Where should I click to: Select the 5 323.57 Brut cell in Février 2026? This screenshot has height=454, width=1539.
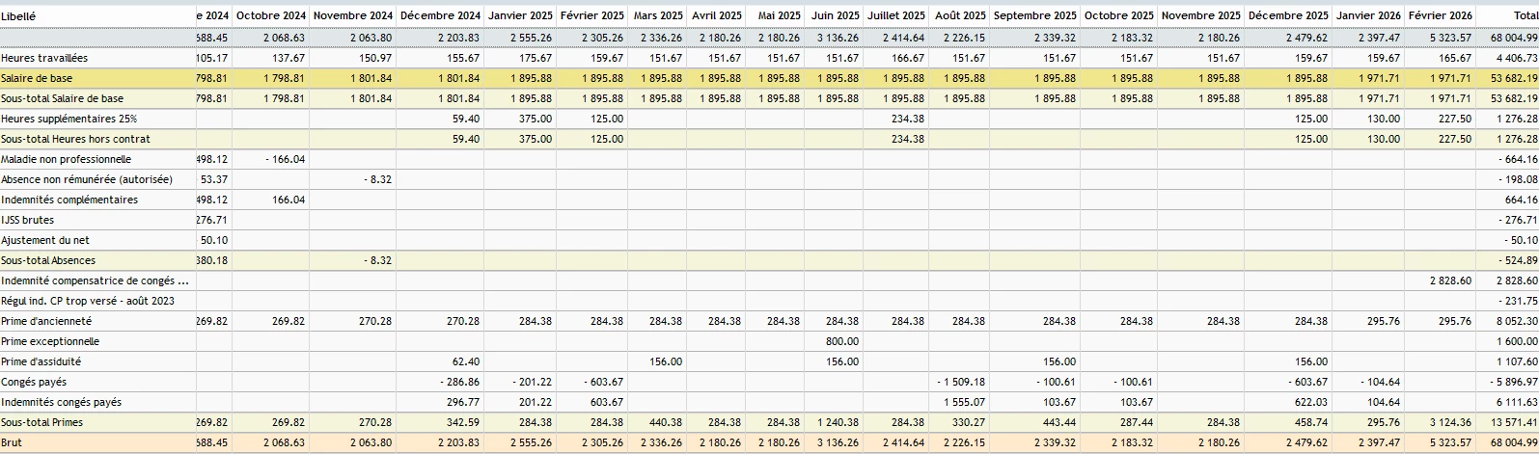(1451, 442)
